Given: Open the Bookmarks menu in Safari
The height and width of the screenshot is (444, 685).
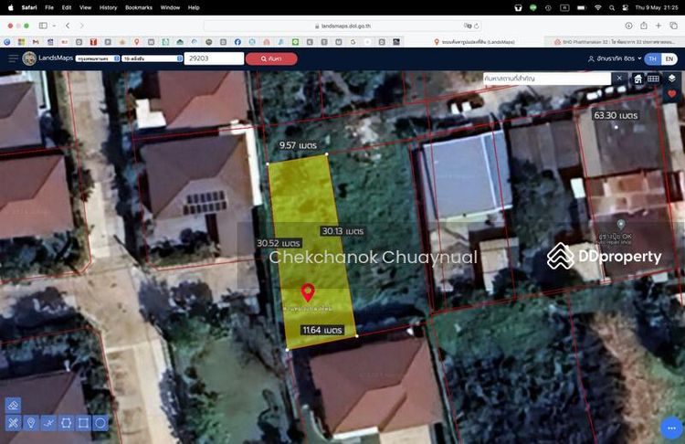Looking at the screenshot, I should tap(139, 6).
